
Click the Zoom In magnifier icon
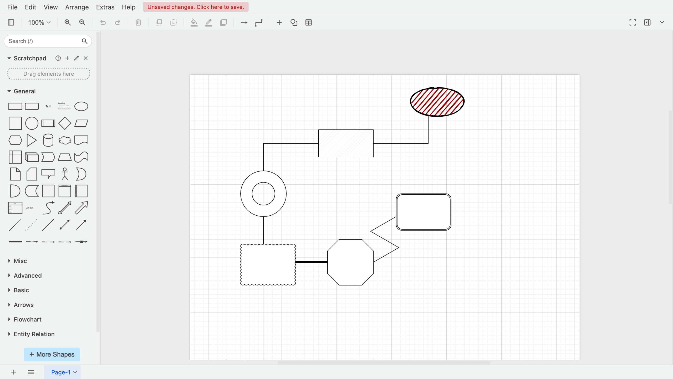point(68,23)
